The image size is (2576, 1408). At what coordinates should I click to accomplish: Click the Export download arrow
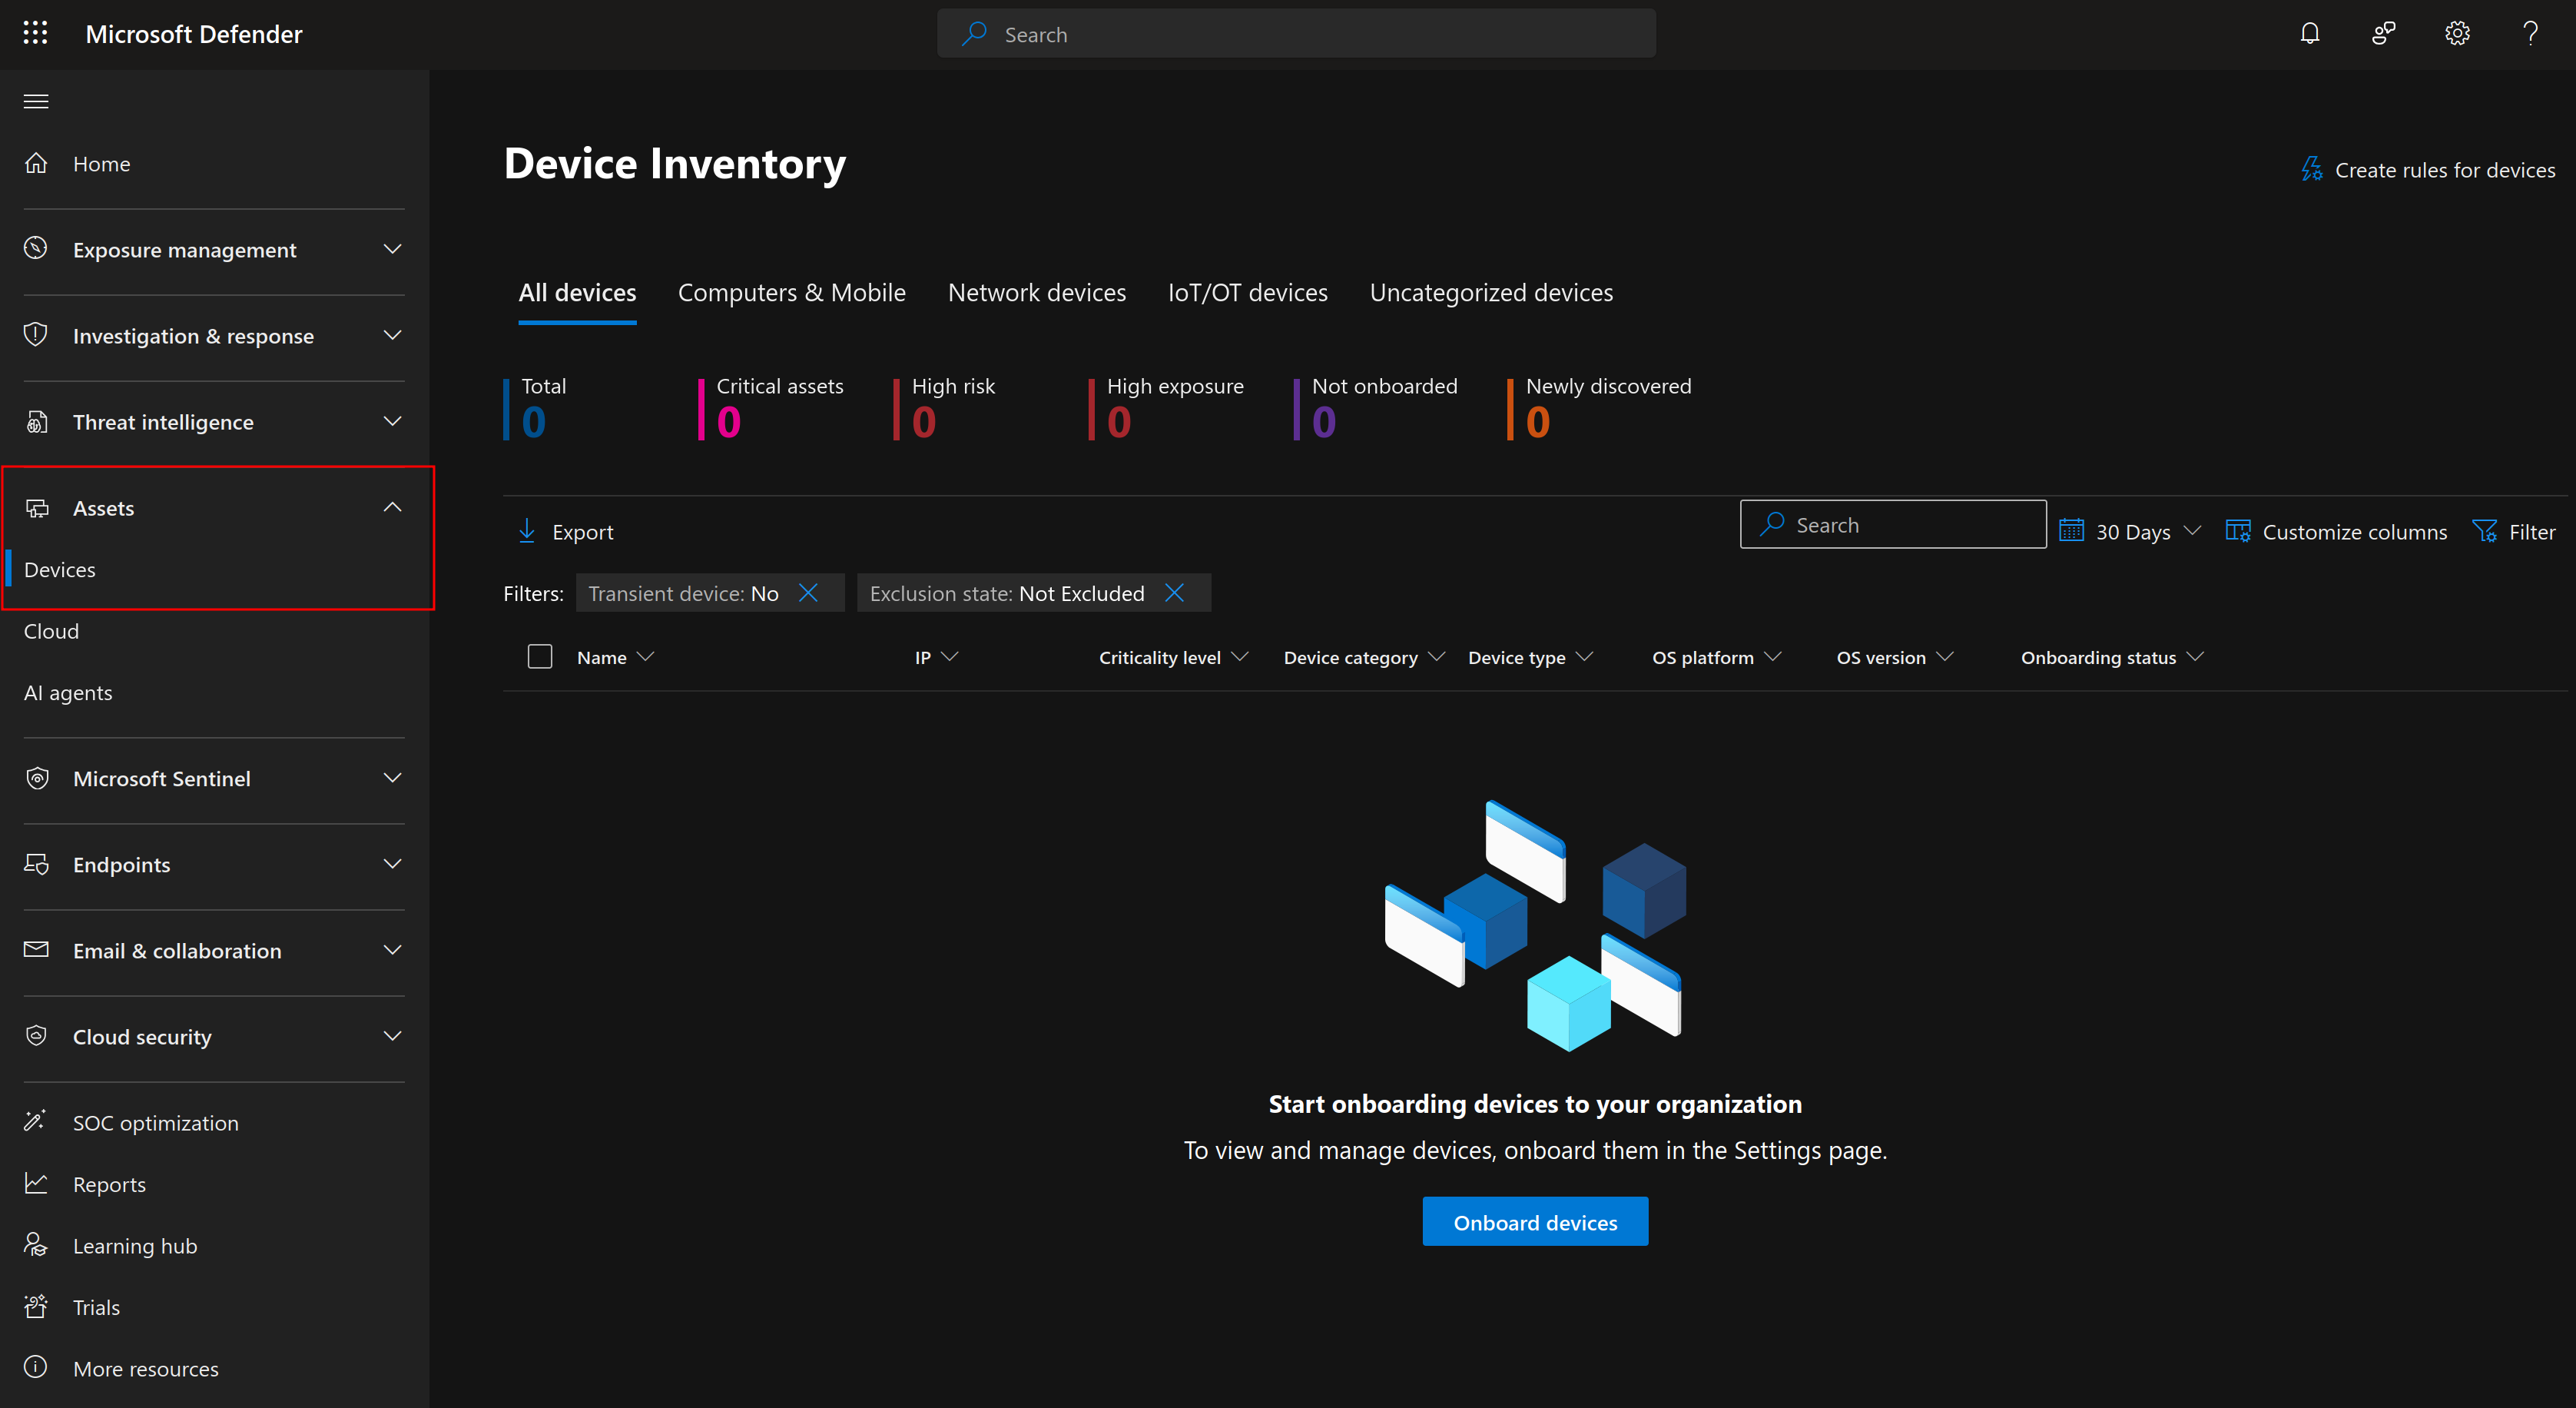tap(527, 531)
